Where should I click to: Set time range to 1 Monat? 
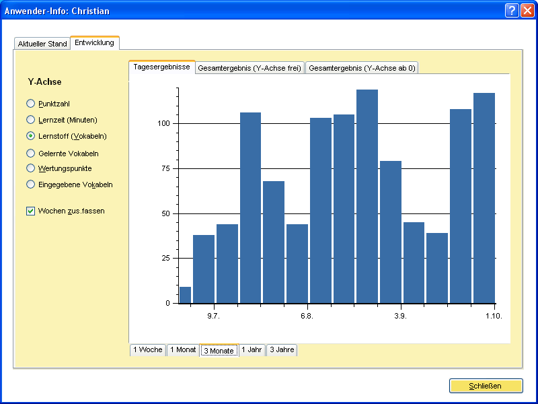pyautogui.click(x=183, y=349)
